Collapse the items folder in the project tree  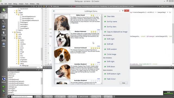click(x=15, y=38)
